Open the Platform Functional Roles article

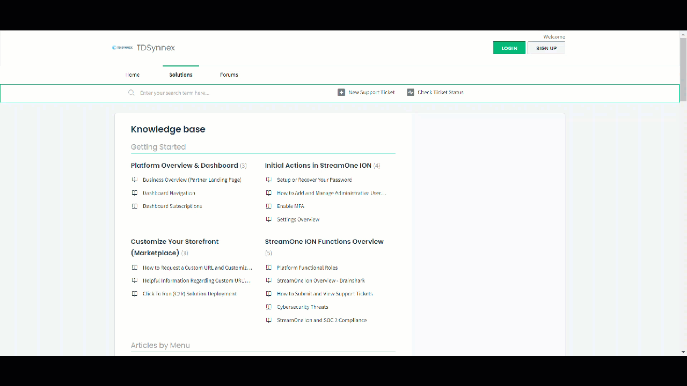point(308,268)
